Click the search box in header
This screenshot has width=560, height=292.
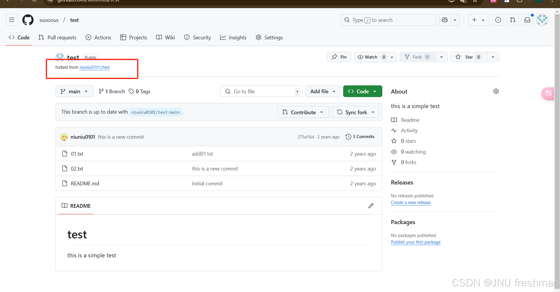(x=388, y=20)
